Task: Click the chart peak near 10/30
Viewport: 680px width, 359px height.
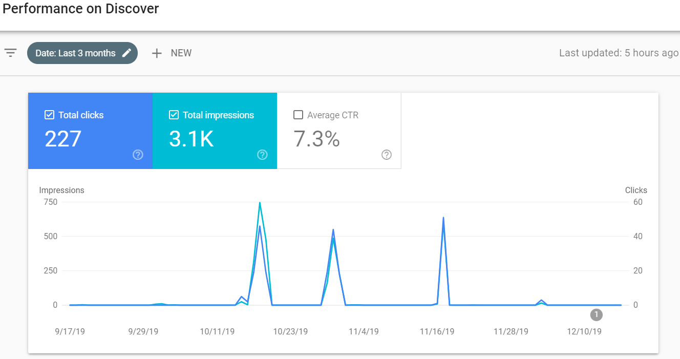Action: click(x=333, y=230)
